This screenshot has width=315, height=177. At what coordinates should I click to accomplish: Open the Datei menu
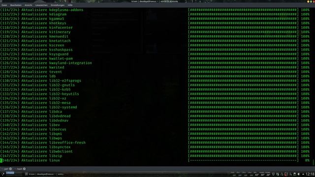[x=4, y=5]
